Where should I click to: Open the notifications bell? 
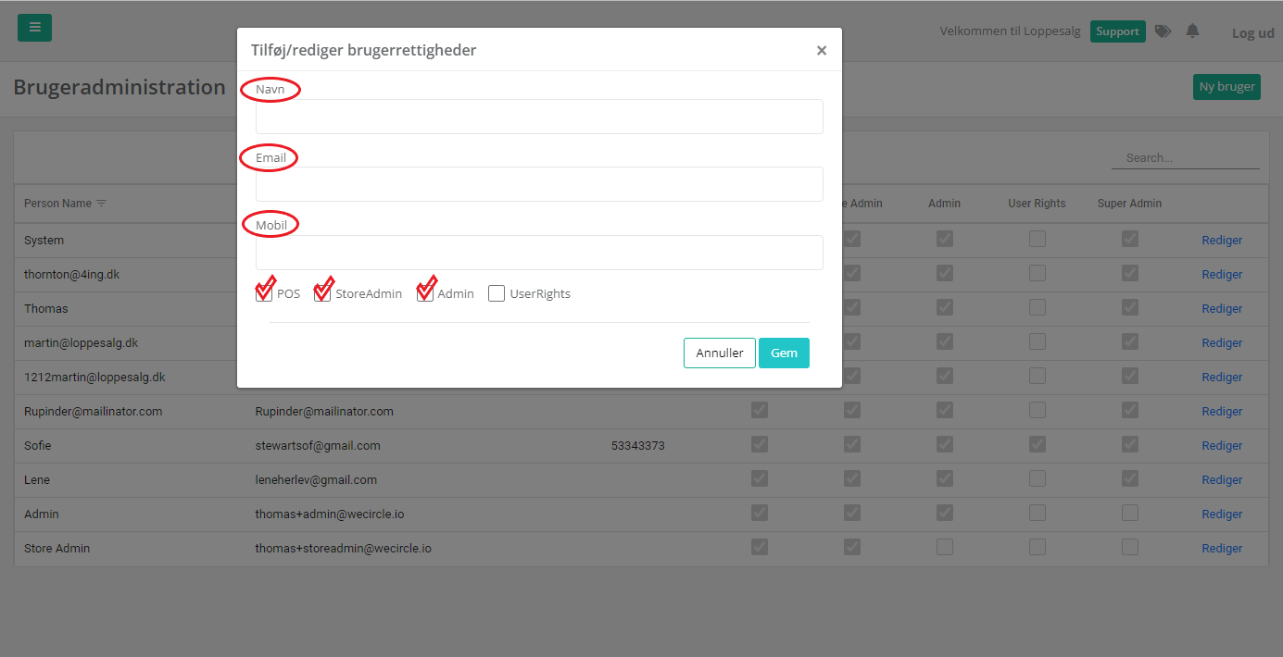click(1192, 31)
